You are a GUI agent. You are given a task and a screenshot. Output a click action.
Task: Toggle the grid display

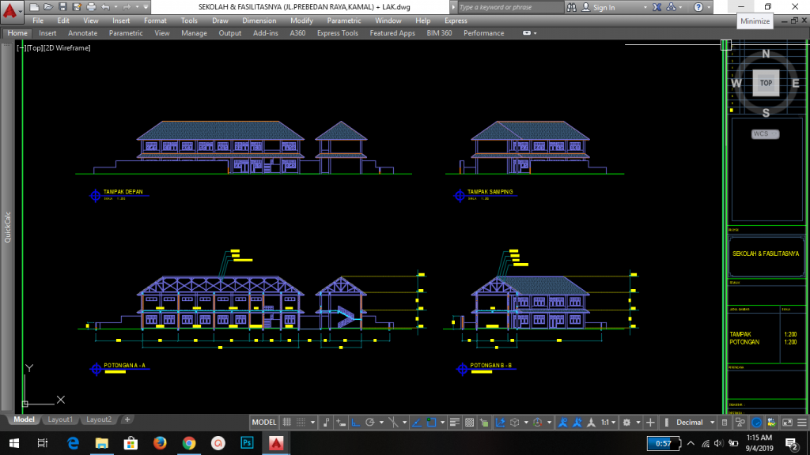287,420
